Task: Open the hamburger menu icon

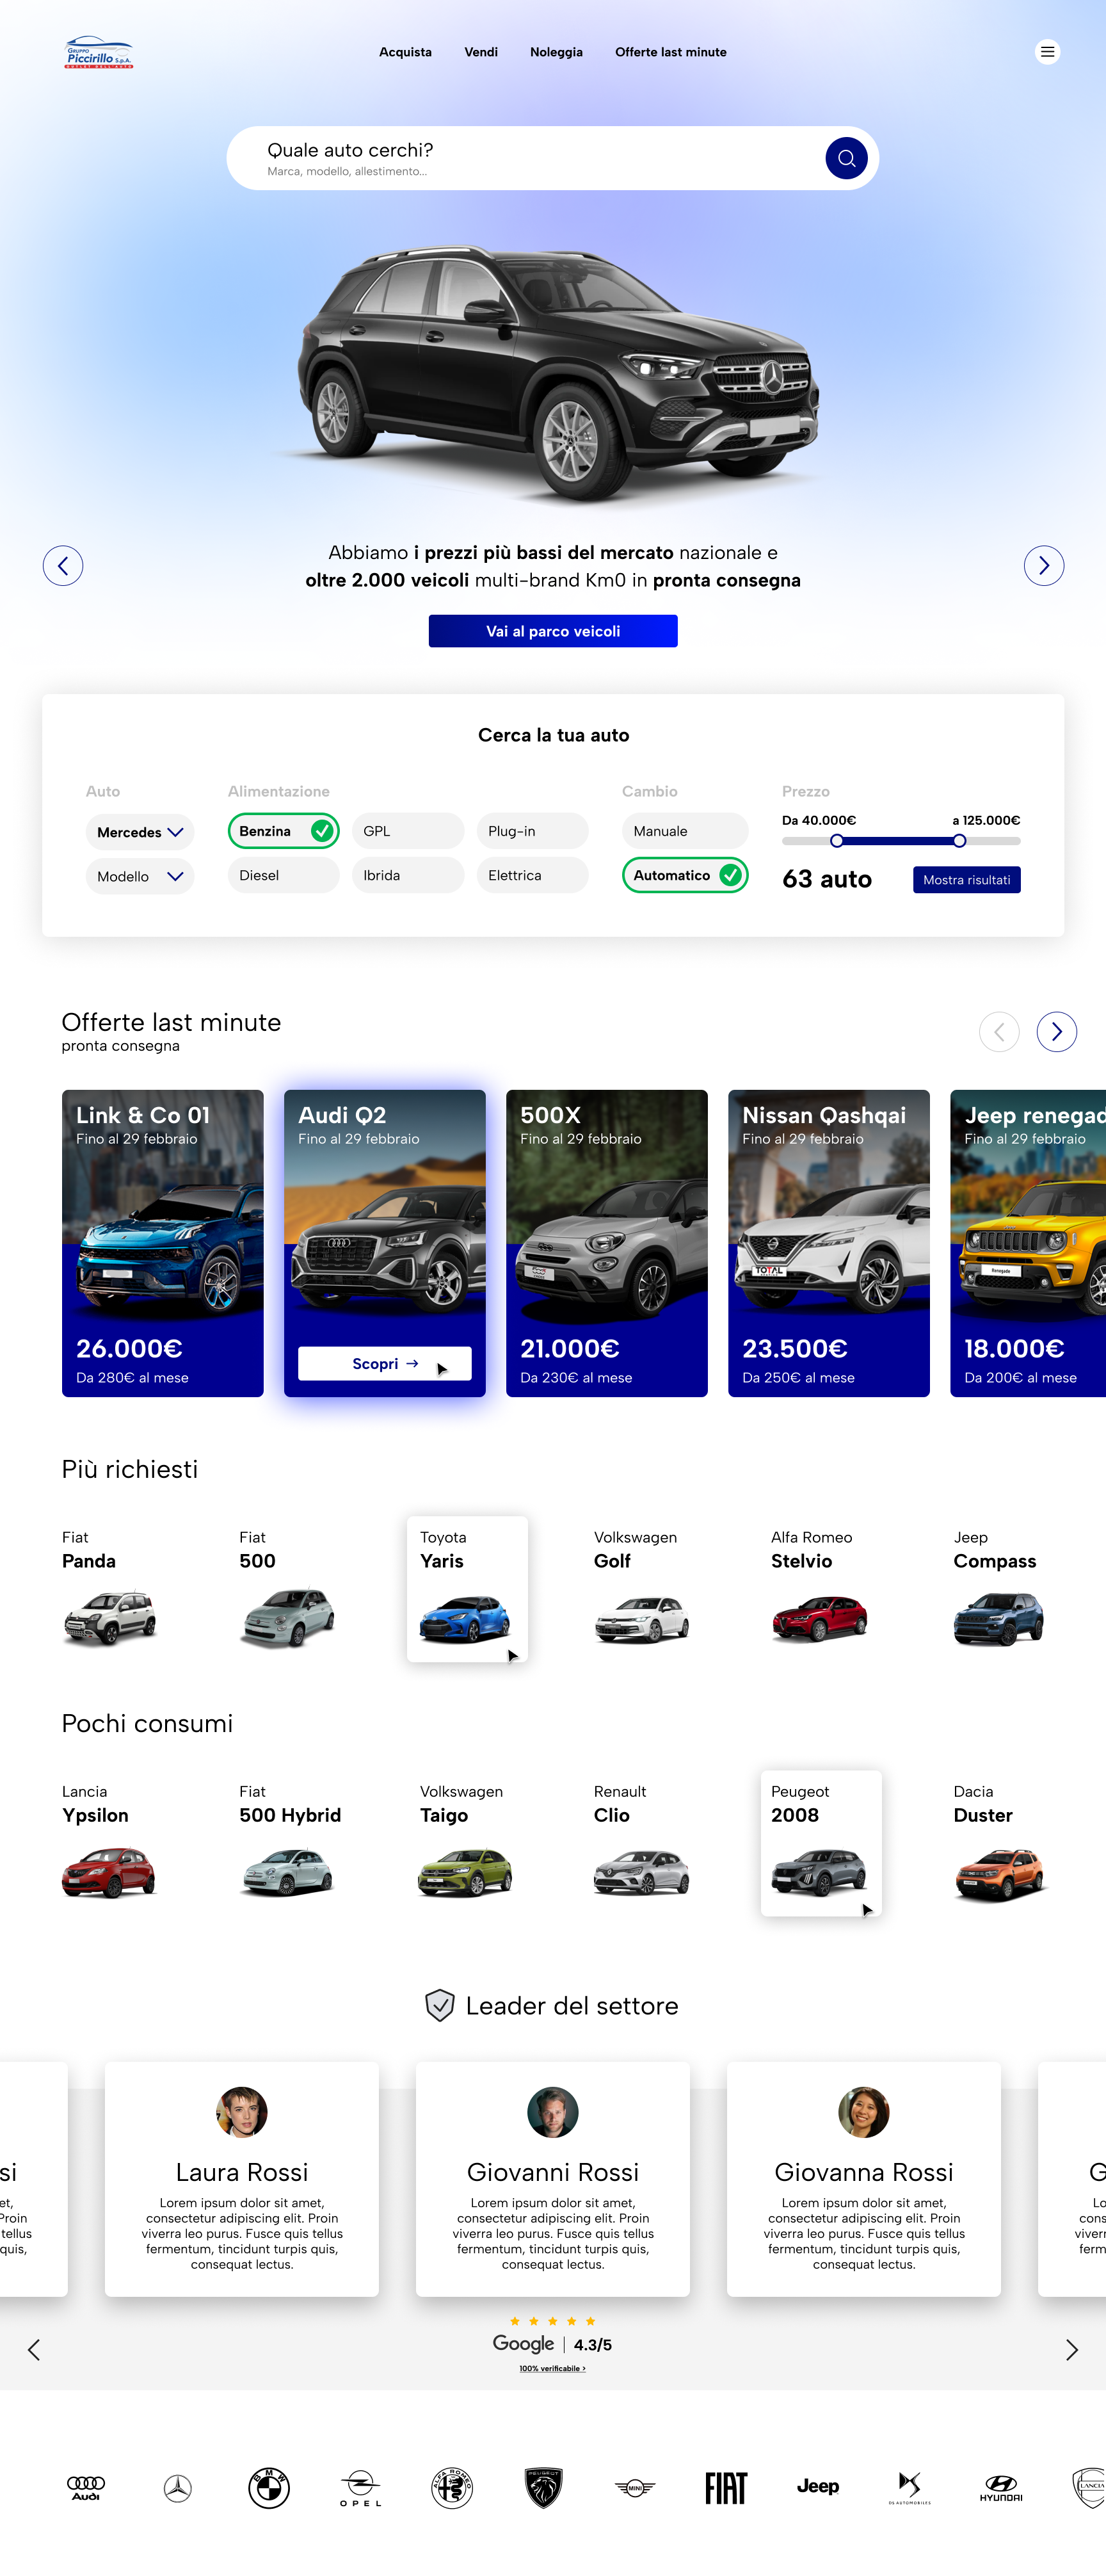Action: pos(1047,52)
